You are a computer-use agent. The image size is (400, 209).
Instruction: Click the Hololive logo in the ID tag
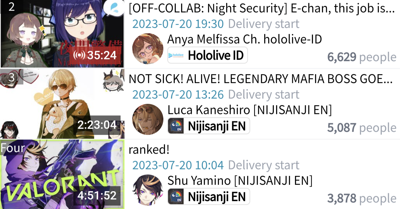pos(176,55)
